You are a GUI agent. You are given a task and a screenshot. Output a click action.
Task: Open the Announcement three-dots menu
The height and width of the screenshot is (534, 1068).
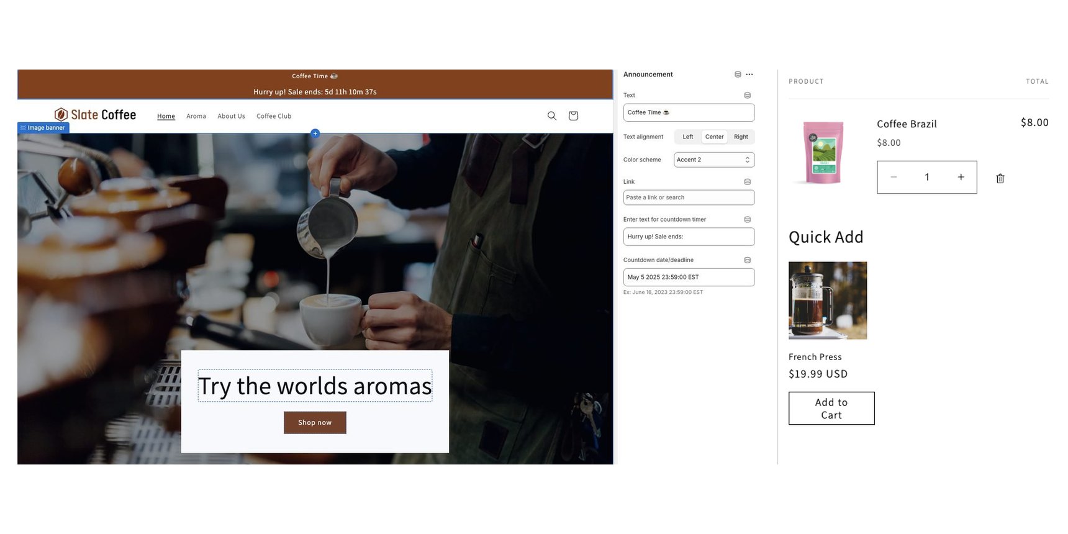click(x=749, y=75)
